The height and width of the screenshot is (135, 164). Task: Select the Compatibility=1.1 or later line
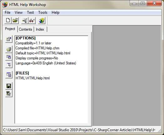pyautogui.click(x=33, y=43)
